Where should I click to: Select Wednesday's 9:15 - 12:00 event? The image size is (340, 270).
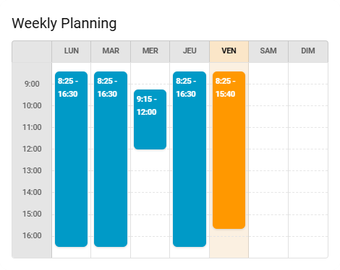(x=150, y=119)
